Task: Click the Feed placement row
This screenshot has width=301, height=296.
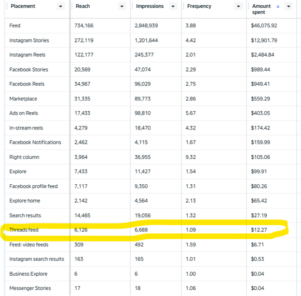Action: point(15,26)
